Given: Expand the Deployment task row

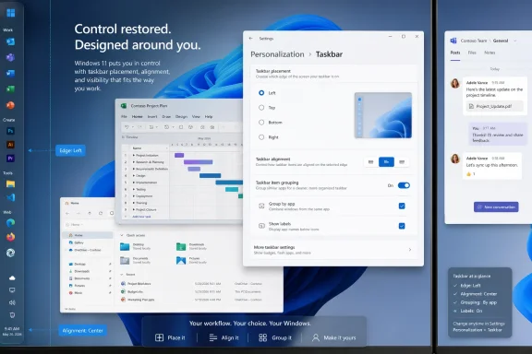Looking at the screenshot, I should (x=134, y=195).
